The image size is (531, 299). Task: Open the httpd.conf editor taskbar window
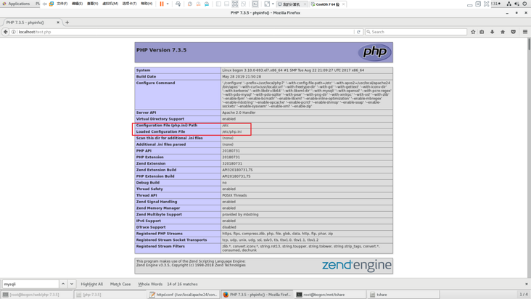click(184, 295)
